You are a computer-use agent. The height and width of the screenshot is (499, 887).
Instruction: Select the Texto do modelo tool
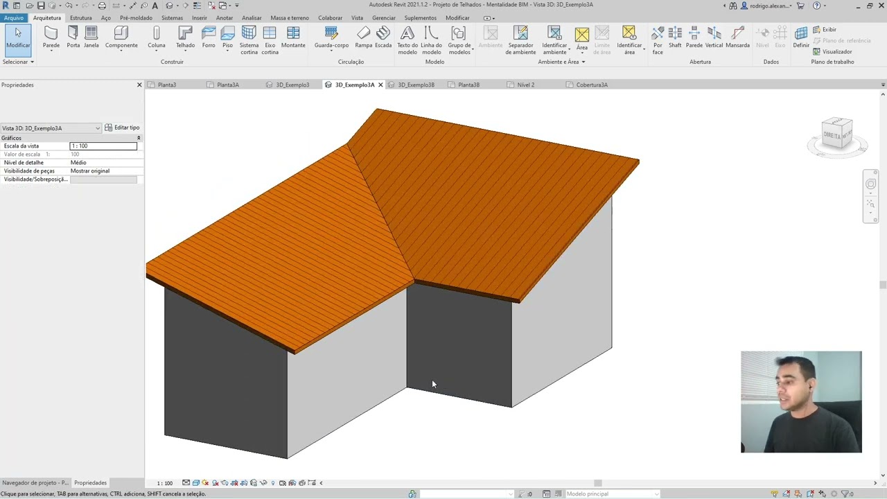[x=407, y=40]
